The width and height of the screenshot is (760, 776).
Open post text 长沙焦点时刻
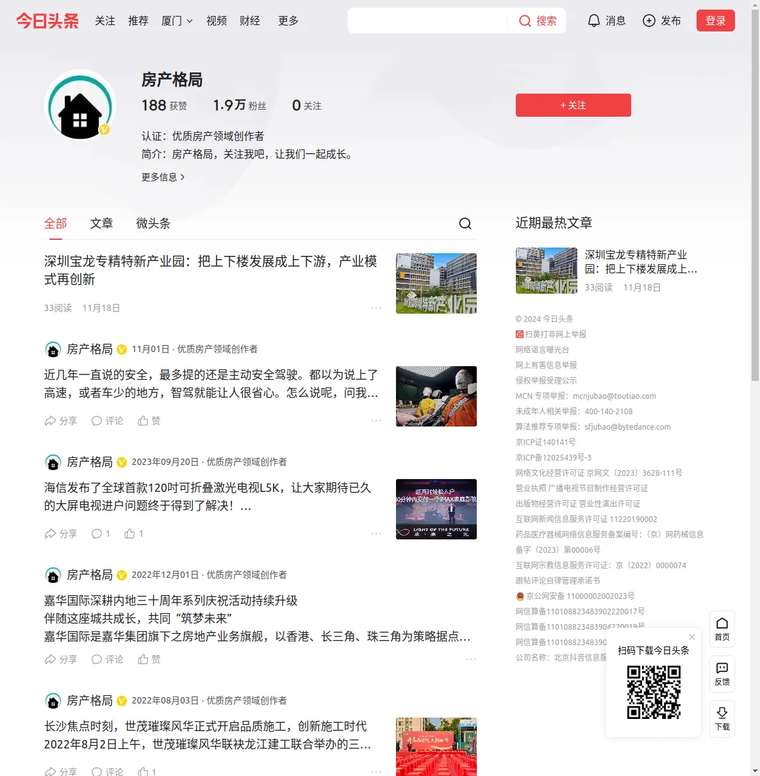[208, 735]
